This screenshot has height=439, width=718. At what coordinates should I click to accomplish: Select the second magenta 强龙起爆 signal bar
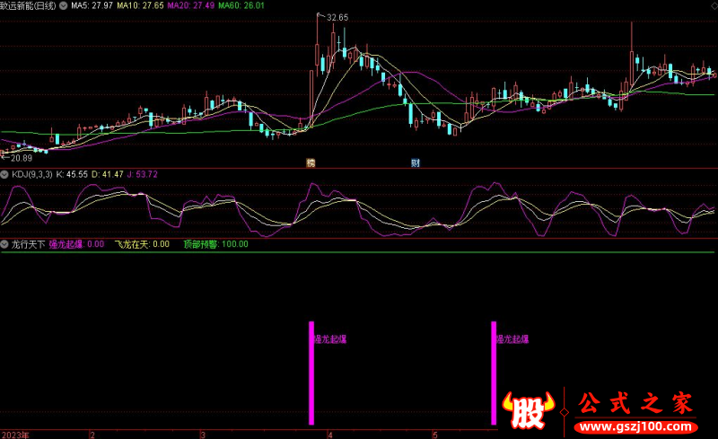[494, 373]
